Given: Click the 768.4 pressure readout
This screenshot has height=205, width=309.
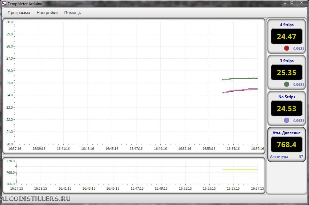Looking at the screenshot, I should tap(287, 144).
